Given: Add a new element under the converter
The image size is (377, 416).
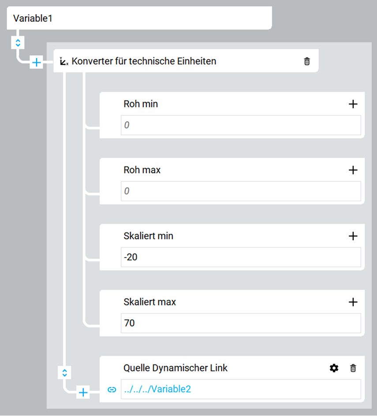Looking at the screenshot, I should [x=83, y=392].
